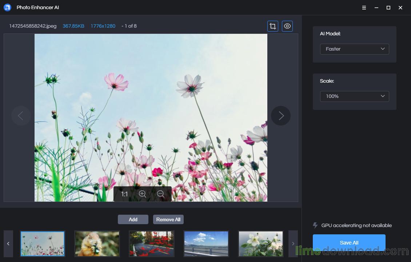Choose the blue sky clouds thumbnail
The image size is (411, 262).
click(x=206, y=244)
